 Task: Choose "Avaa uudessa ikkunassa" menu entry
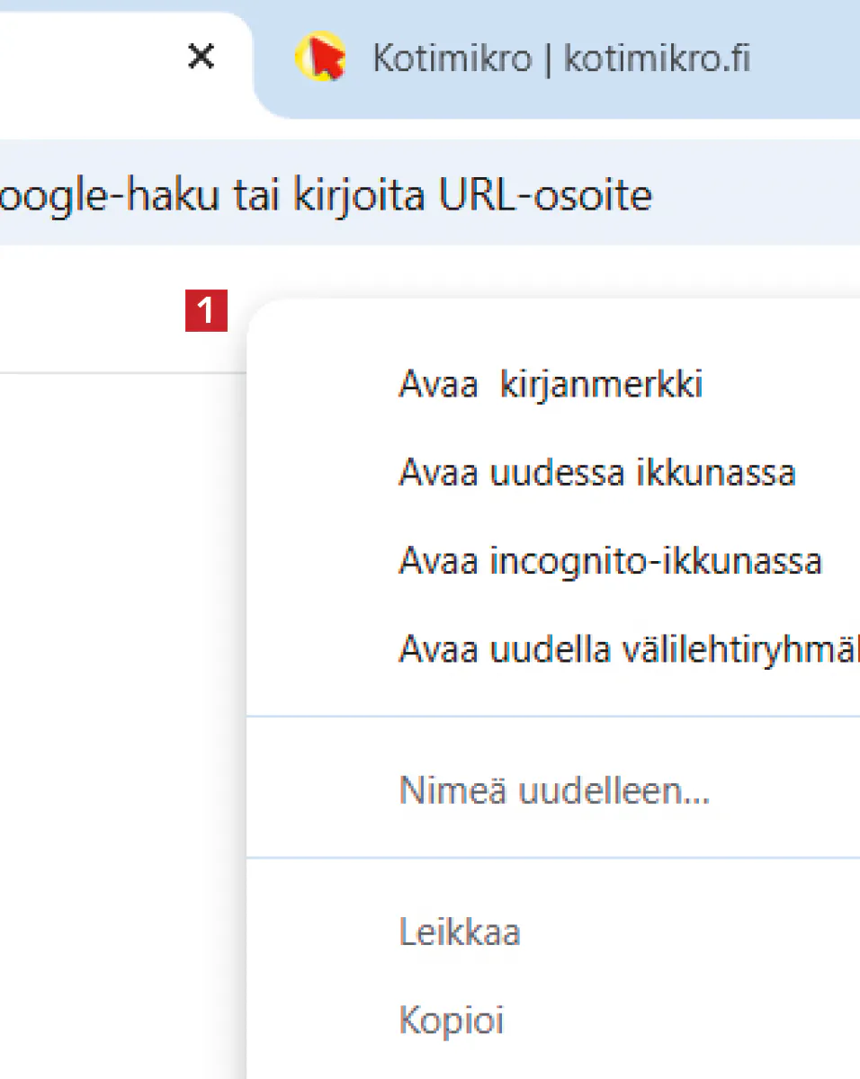point(596,472)
